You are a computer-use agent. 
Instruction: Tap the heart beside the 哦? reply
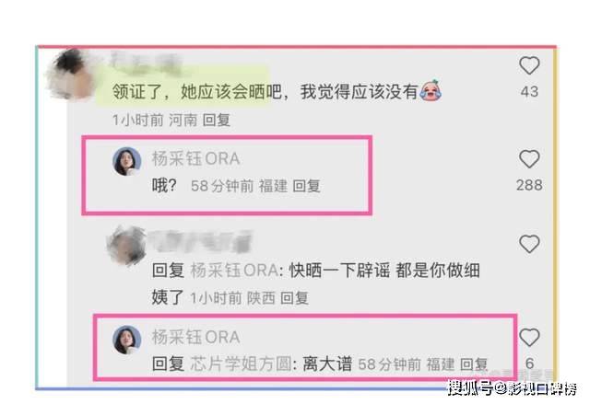point(529,159)
